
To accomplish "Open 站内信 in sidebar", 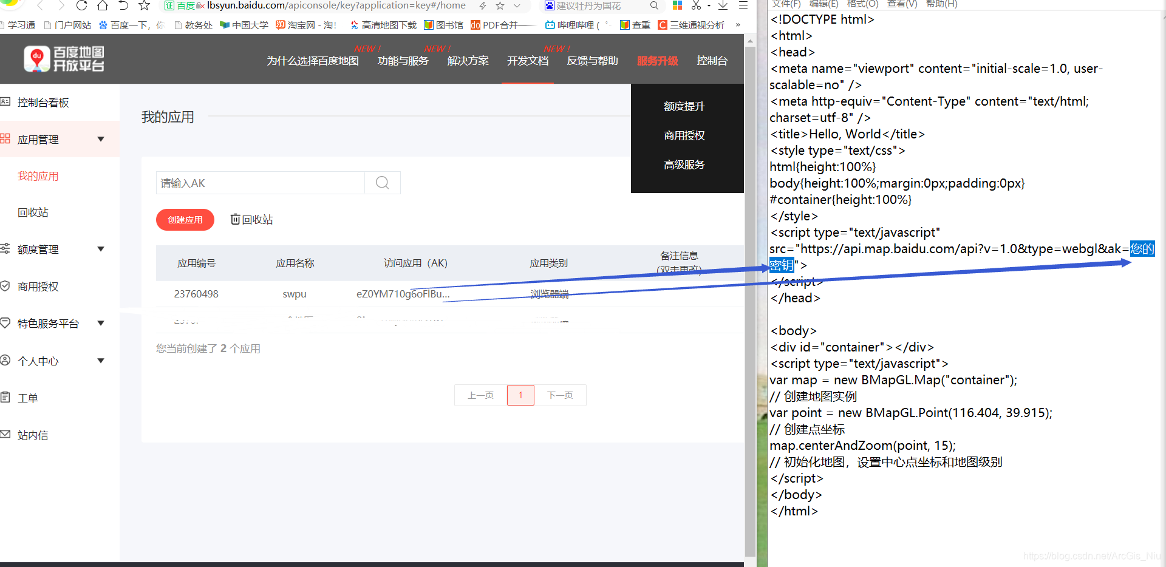I will [33, 435].
